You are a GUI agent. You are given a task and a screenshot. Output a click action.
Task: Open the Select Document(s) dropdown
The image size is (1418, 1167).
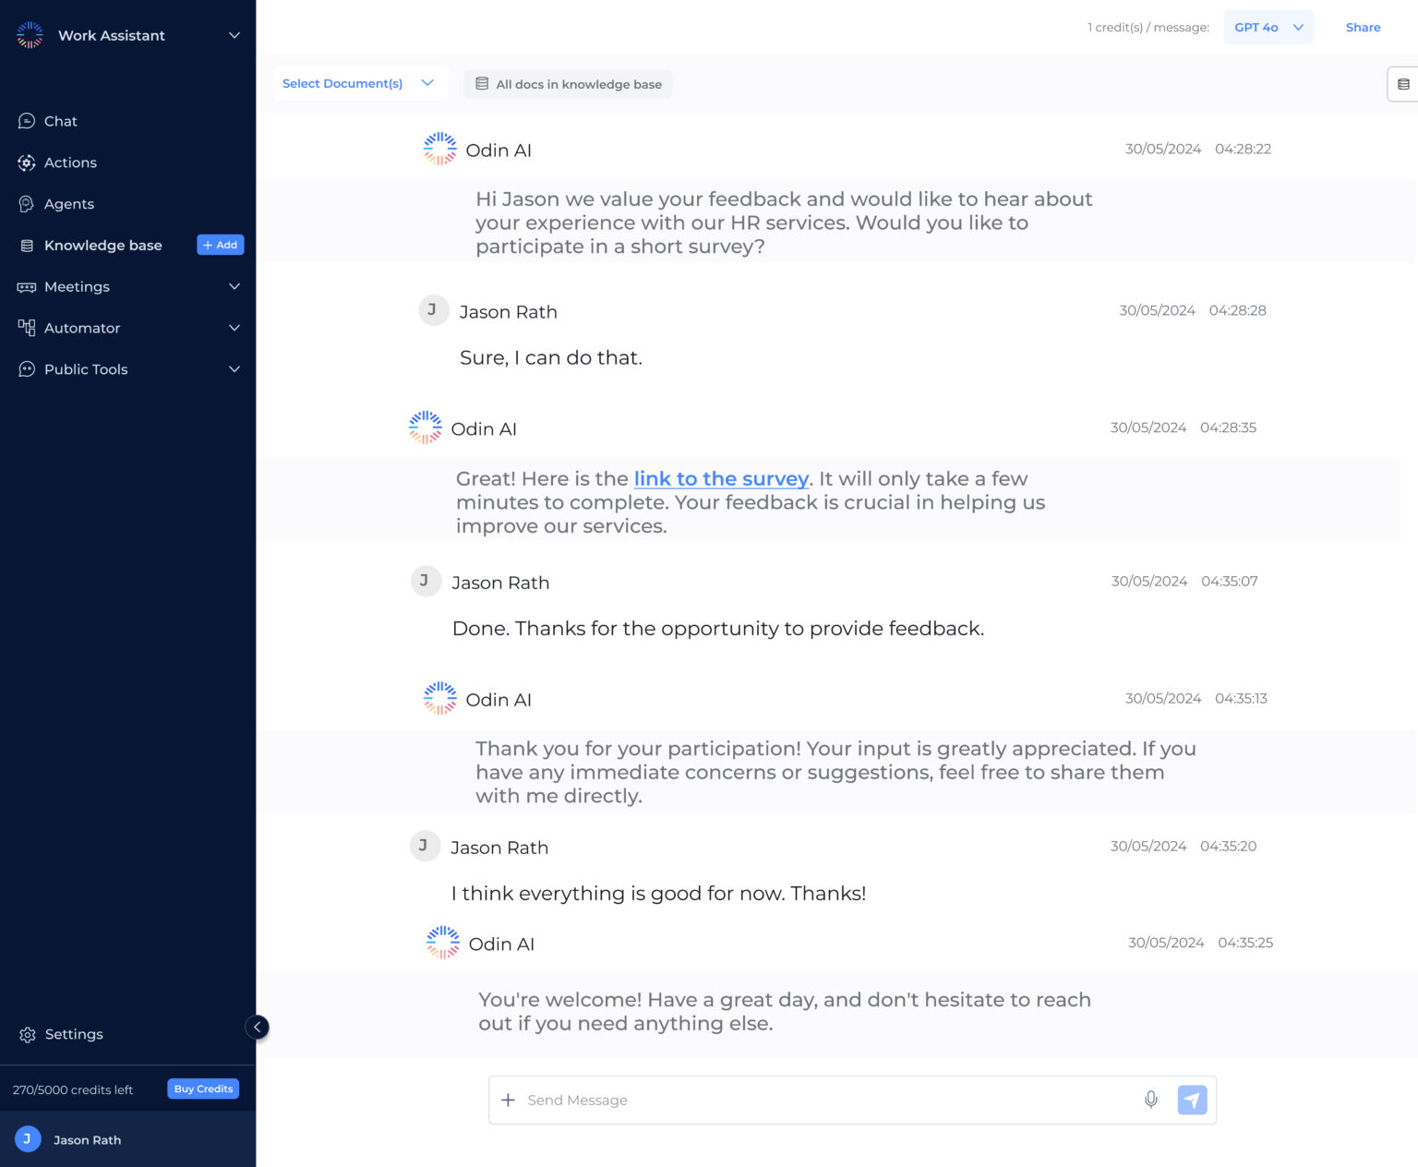point(360,83)
